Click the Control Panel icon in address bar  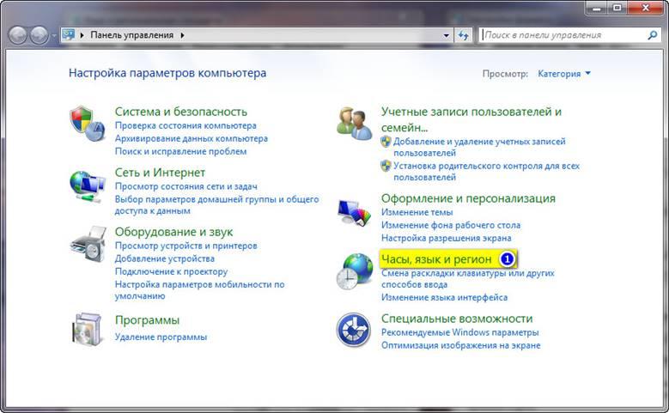pos(68,34)
